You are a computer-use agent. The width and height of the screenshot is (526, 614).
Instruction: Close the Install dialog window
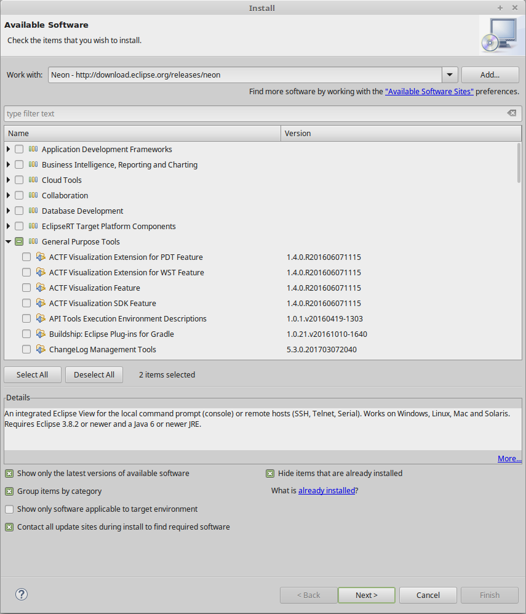coord(515,8)
